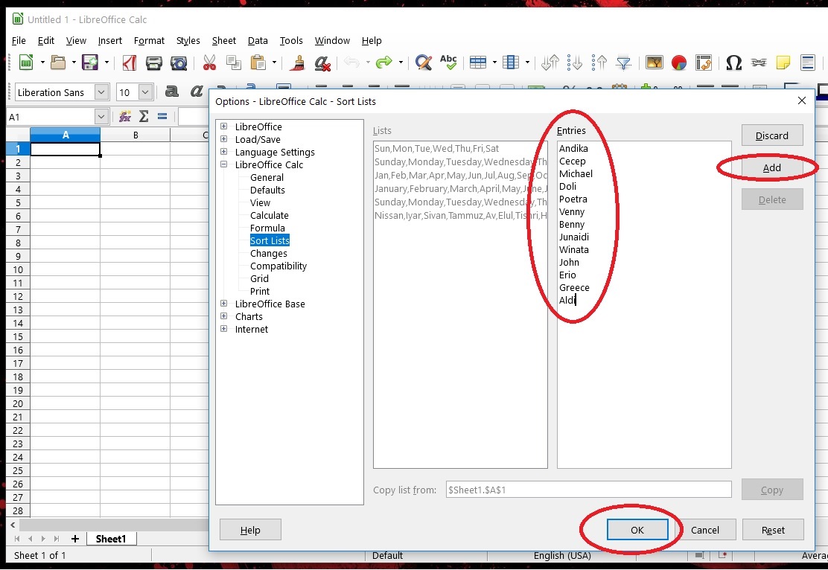Viewport: 828px width, 570px height.
Task: Expand the LibreOffice tree node
Action: (224, 127)
